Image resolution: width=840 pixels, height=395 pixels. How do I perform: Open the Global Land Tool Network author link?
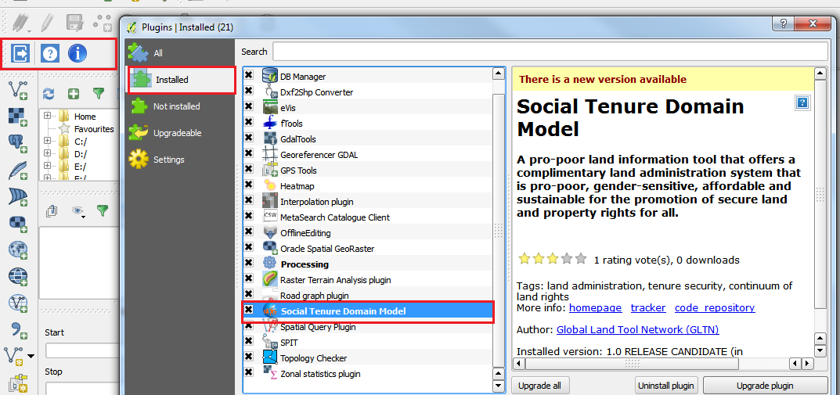coord(637,330)
